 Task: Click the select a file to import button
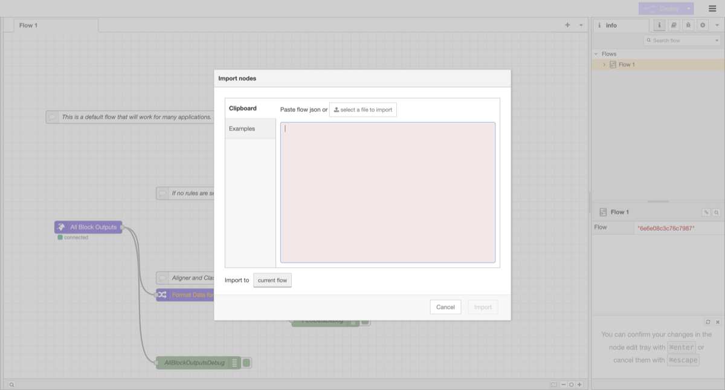(362, 109)
